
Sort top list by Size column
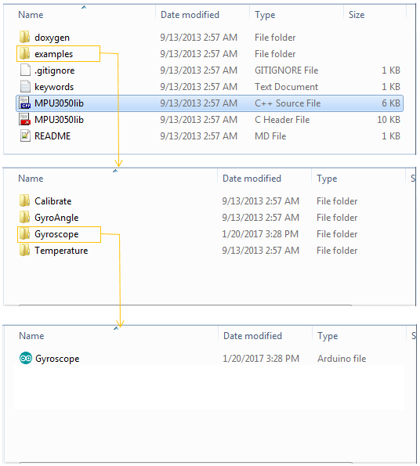tap(357, 15)
